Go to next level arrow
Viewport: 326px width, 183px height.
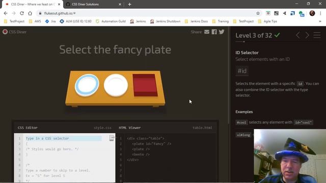(307, 35)
